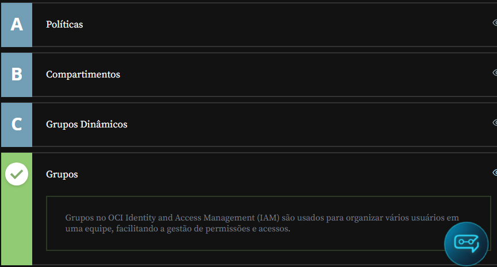Pick the Grupos Dinâmicos answer text
The image size is (497, 267).
click(x=86, y=125)
